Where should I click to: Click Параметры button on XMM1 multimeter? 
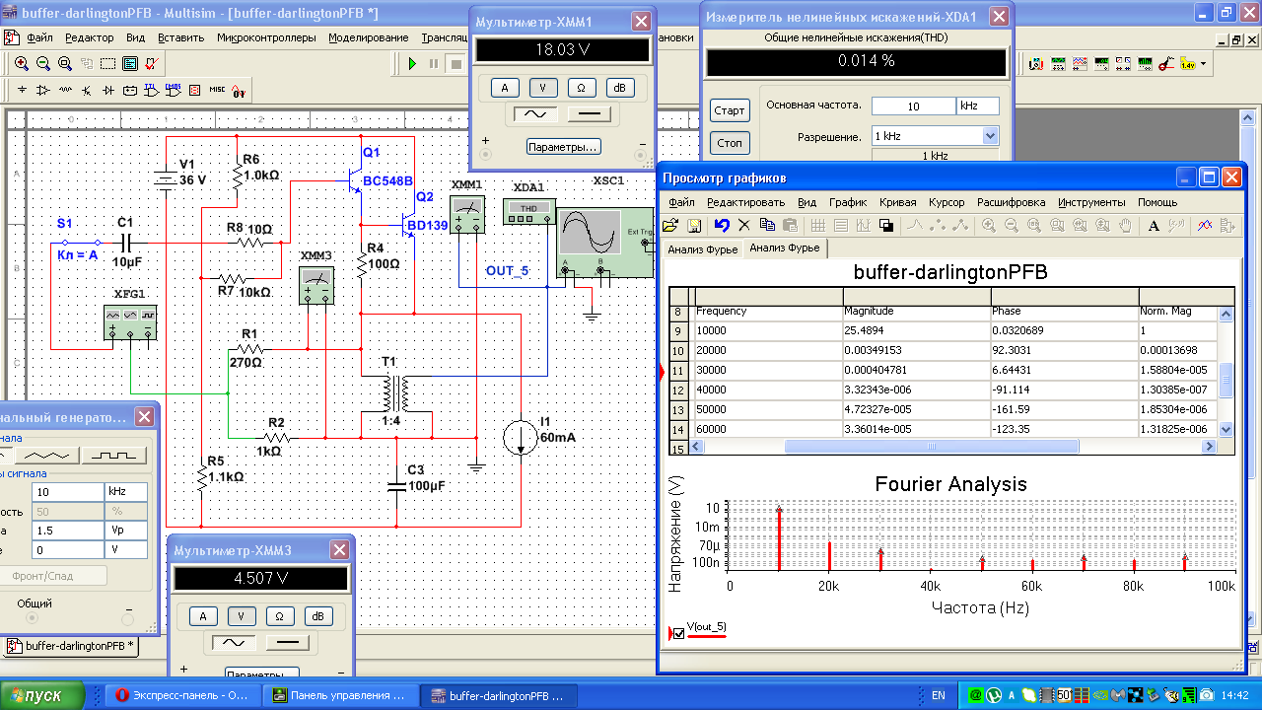coord(562,147)
